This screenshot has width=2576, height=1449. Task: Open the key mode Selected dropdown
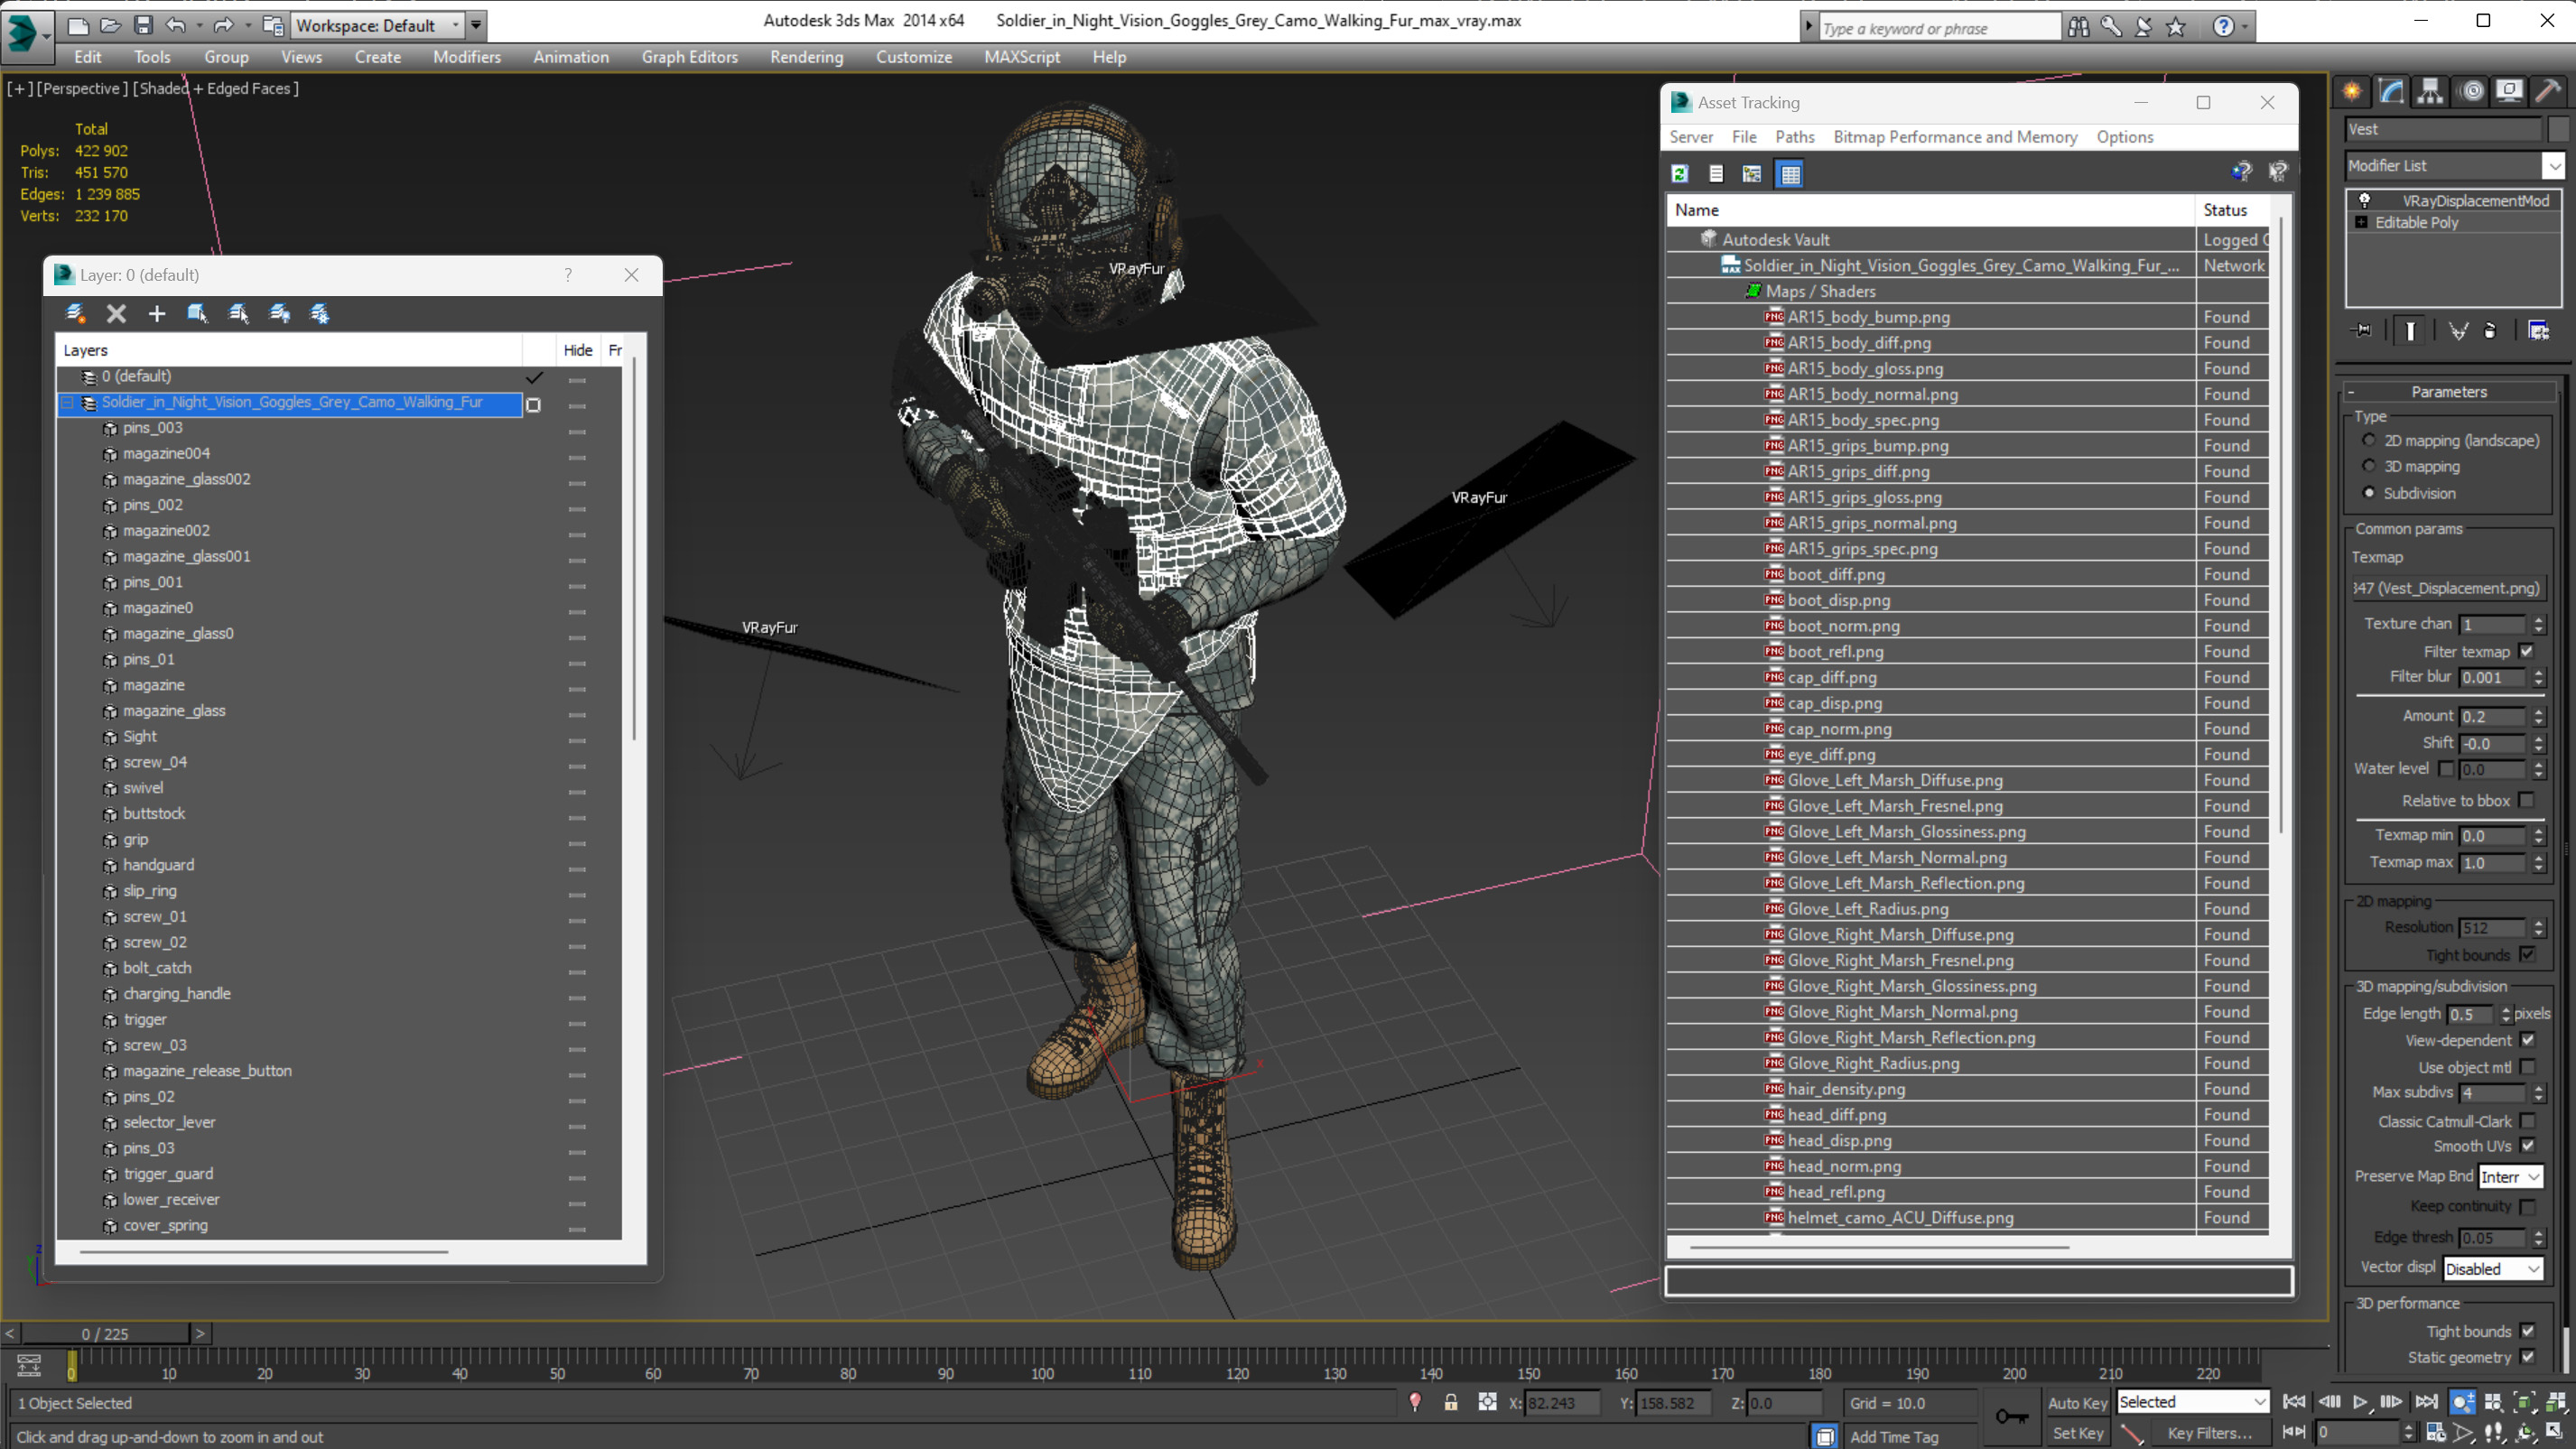2192,1402
